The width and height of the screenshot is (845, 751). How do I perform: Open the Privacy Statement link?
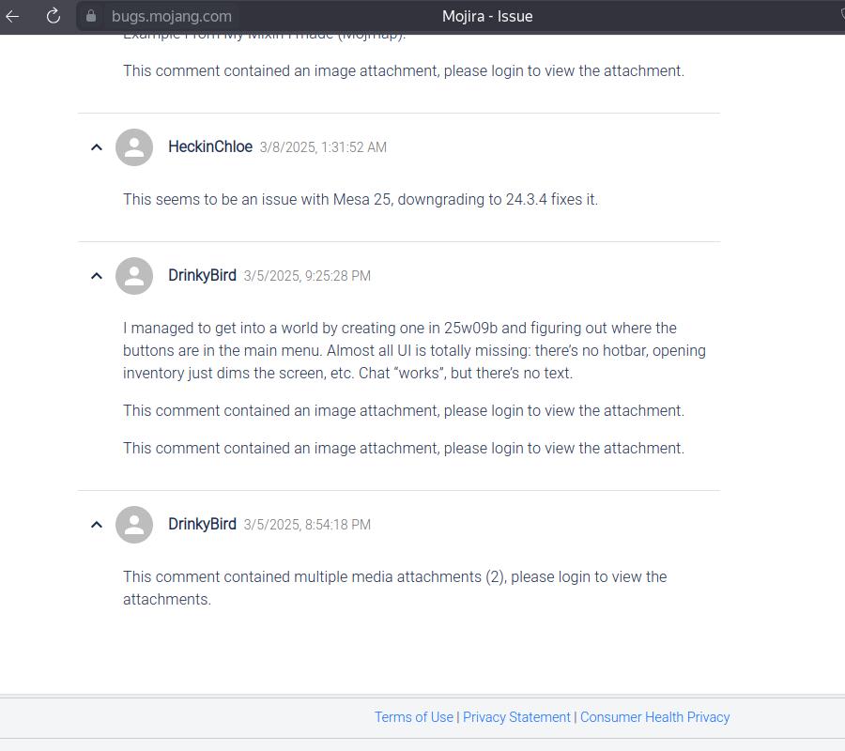516,717
